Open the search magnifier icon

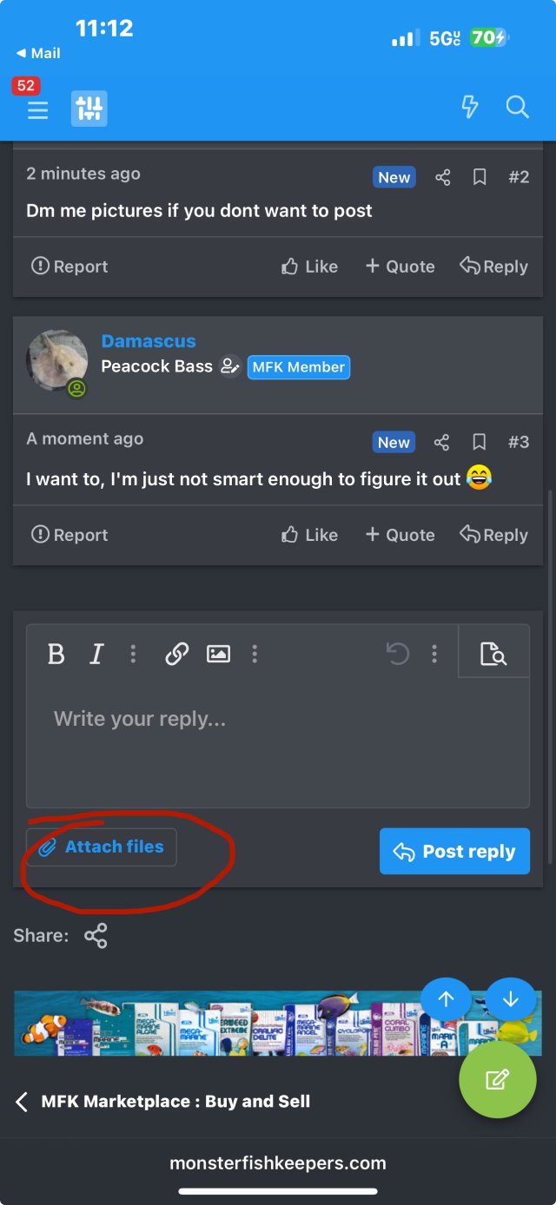(518, 107)
